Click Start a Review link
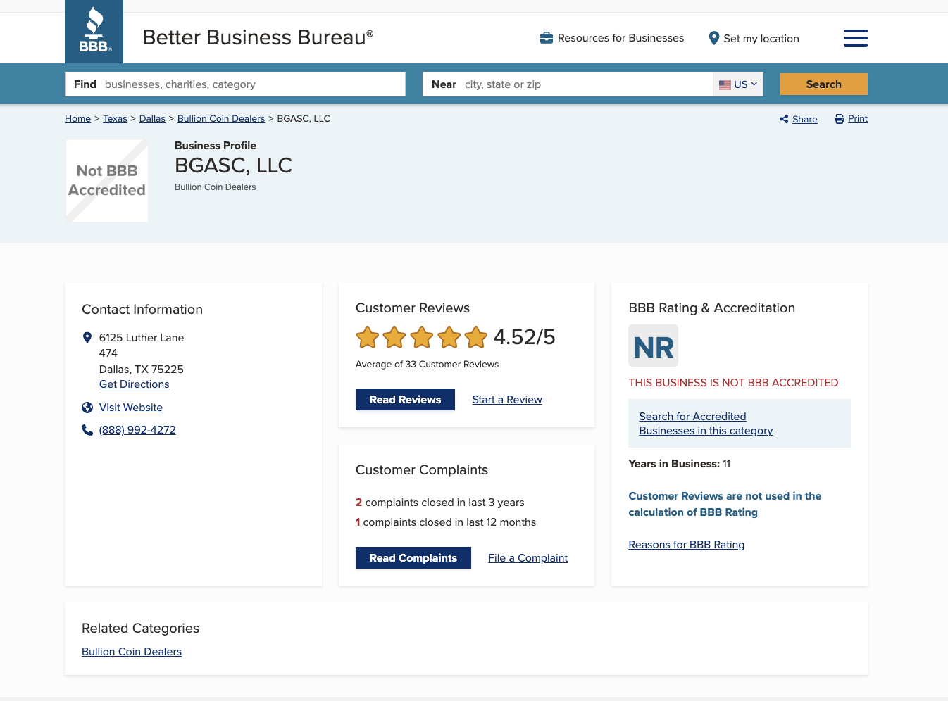The width and height of the screenshot is (948, 701). point(507,400)
